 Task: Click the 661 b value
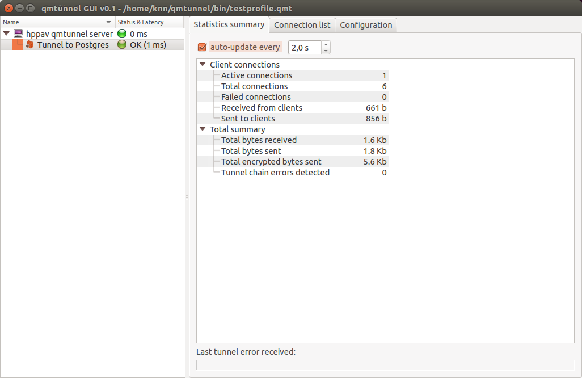[x=376, y=108]
